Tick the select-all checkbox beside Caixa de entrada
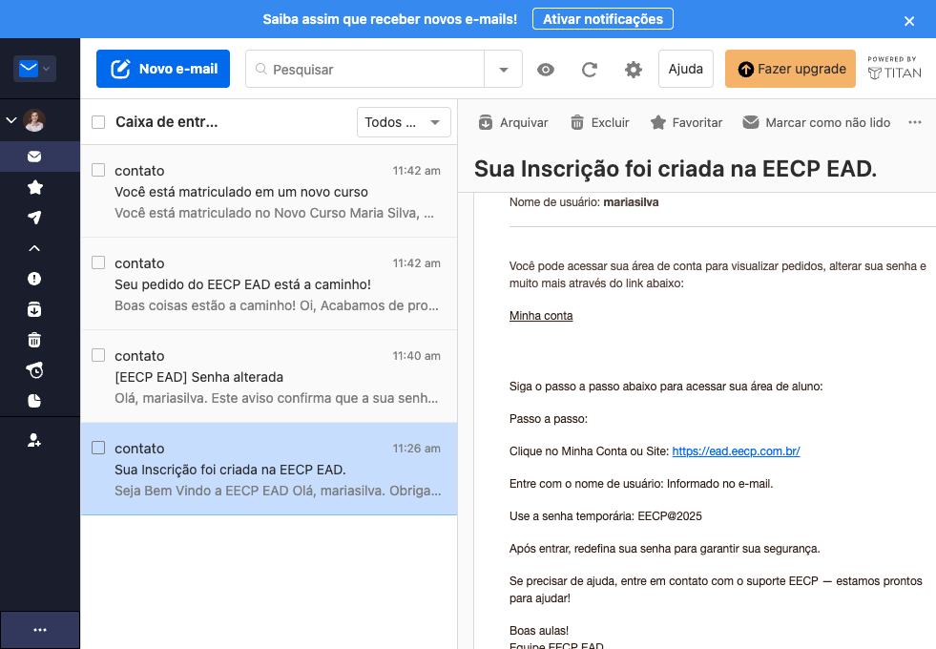This screenshot has height=649, width=936. click(98, 122)
